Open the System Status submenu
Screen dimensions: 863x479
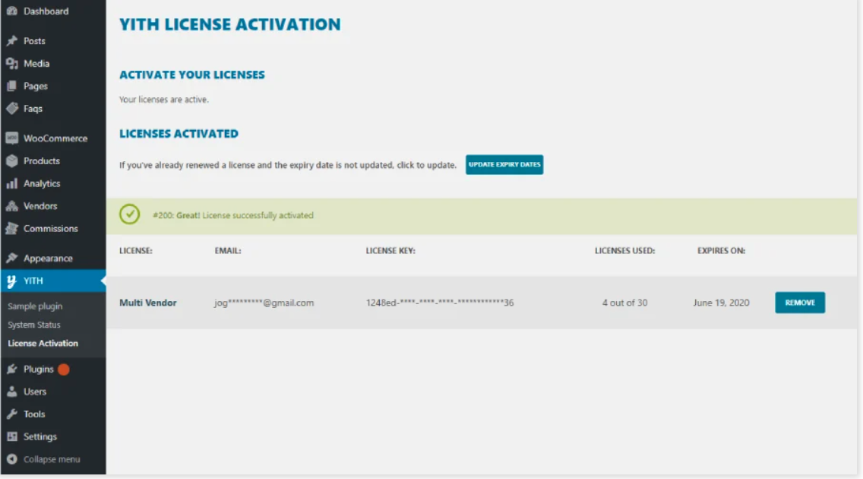coord(34,325)
